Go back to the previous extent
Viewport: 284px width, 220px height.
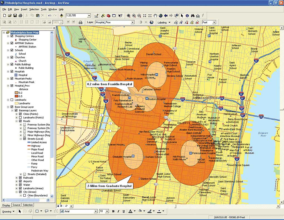point(166,16)
